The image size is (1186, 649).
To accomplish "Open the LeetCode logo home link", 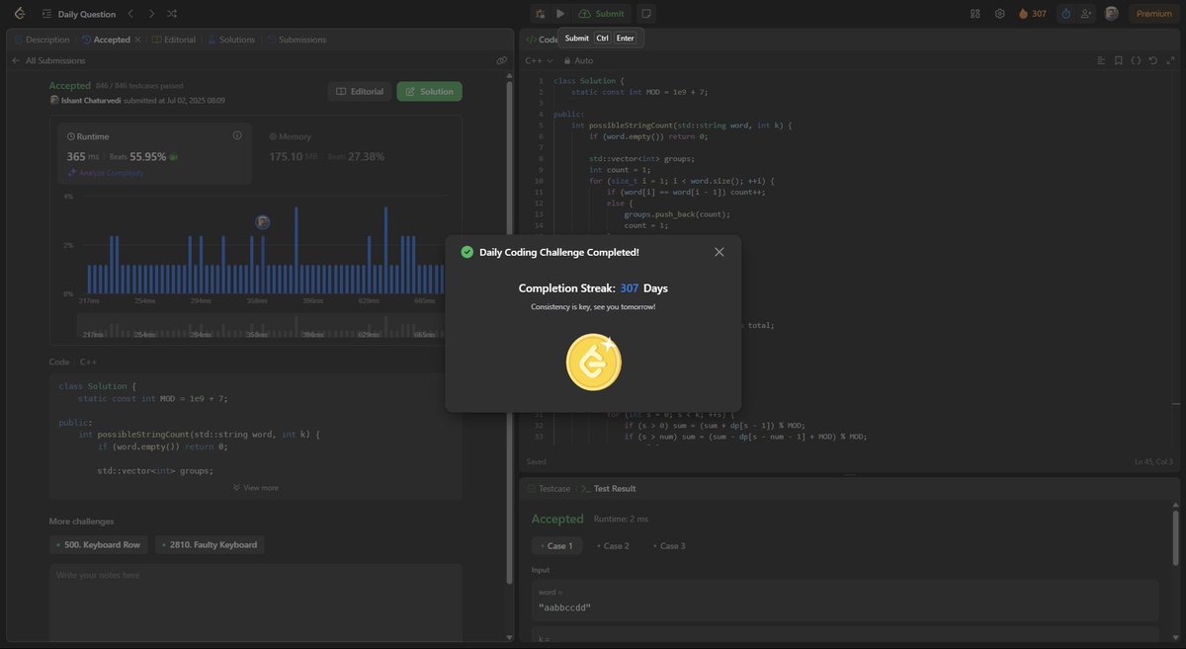I will (x=19, y=14).
